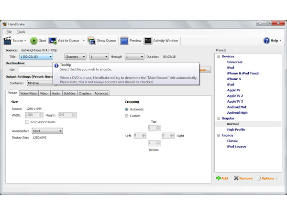The image size is (287, 215).
Task: Click the Add to Queue icon
Action: coord(53,41)
